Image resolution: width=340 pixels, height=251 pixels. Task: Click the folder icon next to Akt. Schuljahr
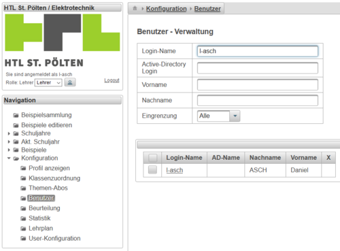(16, 141)
